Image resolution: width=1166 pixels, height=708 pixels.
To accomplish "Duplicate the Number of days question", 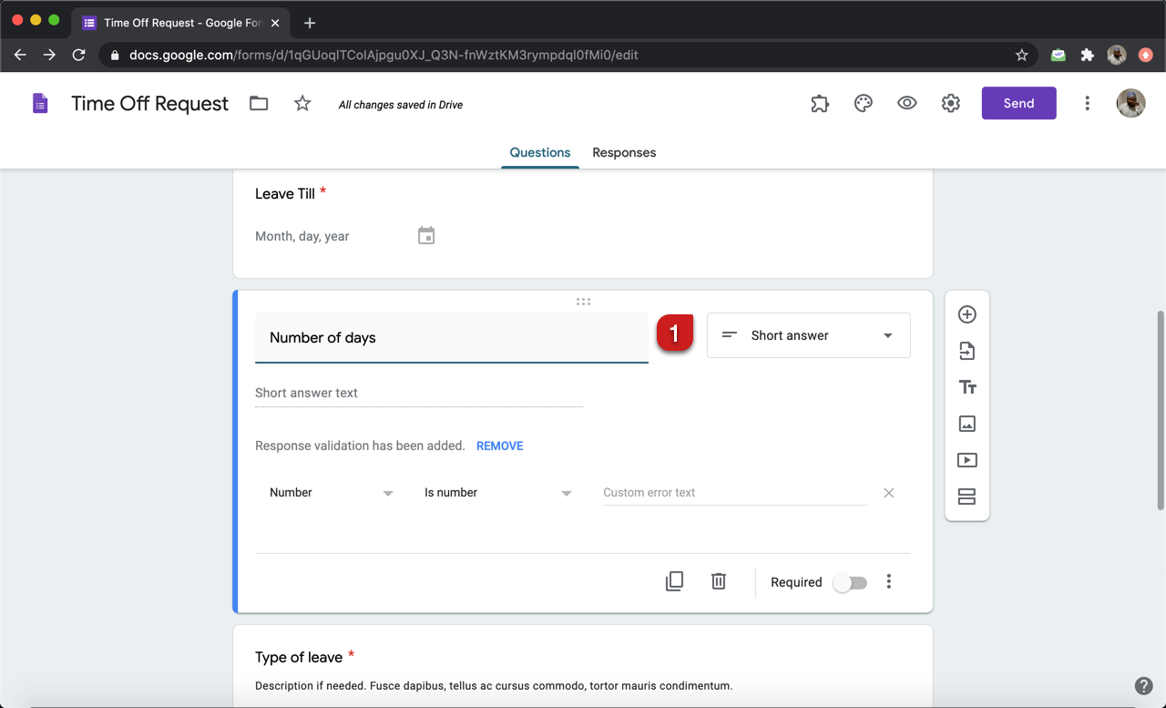I will (x=674, y=581).
